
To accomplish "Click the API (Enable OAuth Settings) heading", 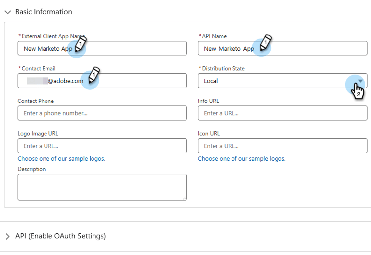I will (x=60, y=236).
